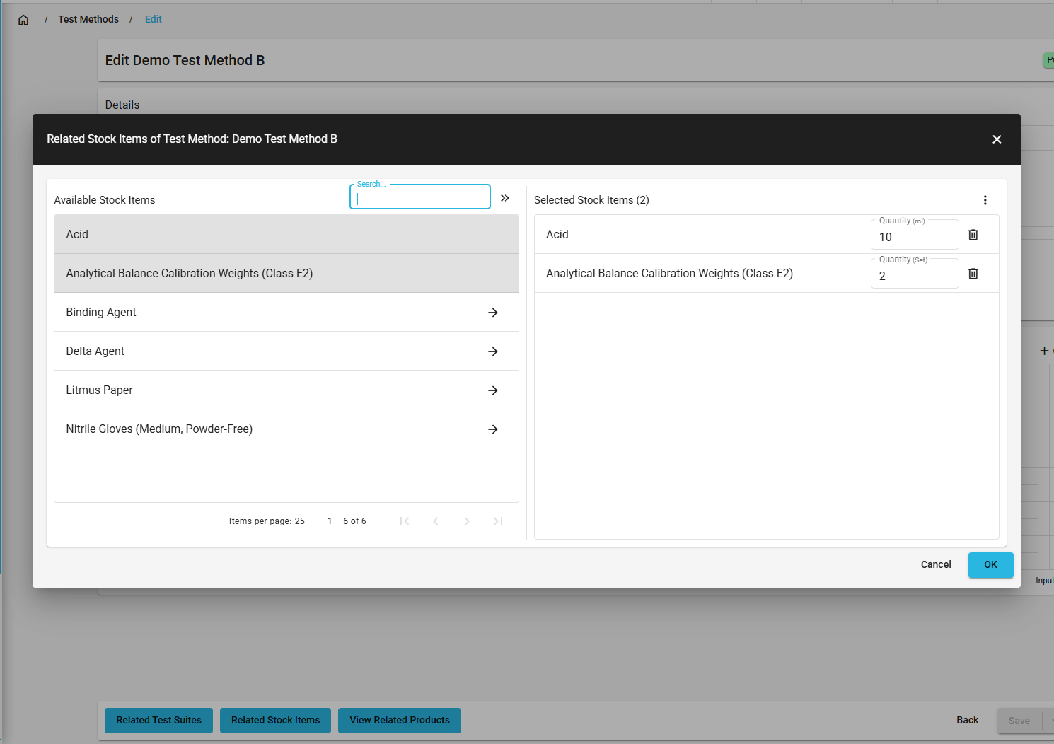
Task: Go to previous page of items
Action: [x=436, y=521]
